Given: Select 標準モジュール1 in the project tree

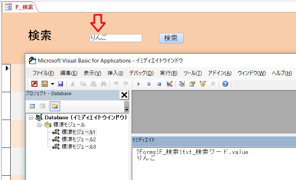Looking at the screenshot, I should click(78, 132).
